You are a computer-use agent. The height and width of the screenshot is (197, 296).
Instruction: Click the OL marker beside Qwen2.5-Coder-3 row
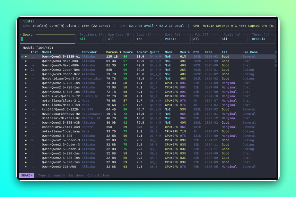coord(32,140)
